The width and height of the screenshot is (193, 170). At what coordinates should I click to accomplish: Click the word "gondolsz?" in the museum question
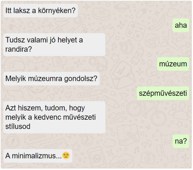[81, 79]
